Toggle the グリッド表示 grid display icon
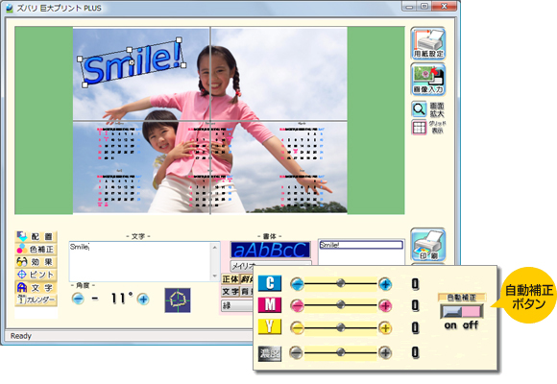 point(419,127)
